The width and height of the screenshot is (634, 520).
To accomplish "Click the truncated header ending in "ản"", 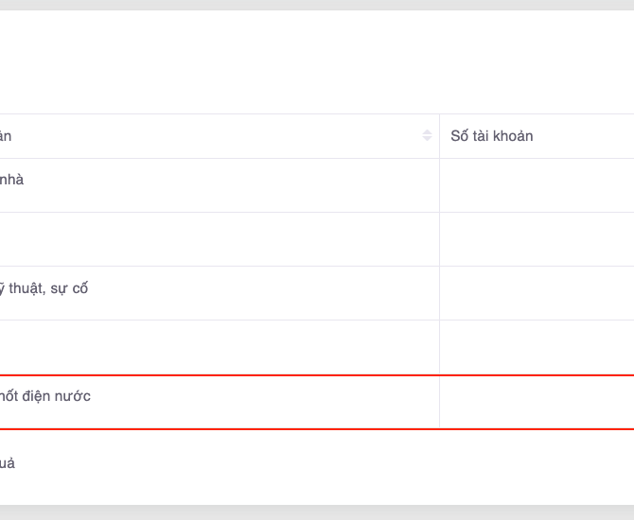I will [6, 136].
